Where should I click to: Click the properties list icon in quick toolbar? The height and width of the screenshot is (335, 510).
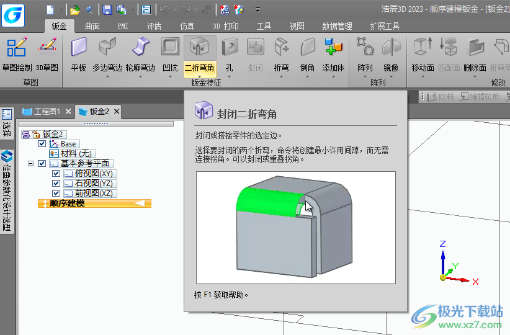(146, 10)
